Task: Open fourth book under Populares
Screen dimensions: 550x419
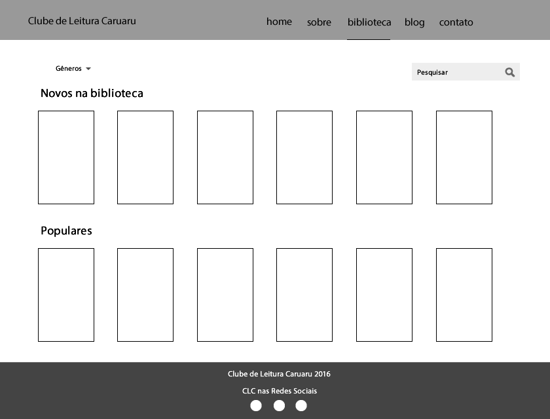Action: [x=304, y=295]
